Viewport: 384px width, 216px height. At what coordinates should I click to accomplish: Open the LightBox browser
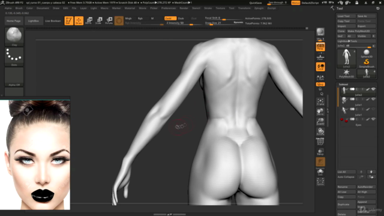[34, 21]
